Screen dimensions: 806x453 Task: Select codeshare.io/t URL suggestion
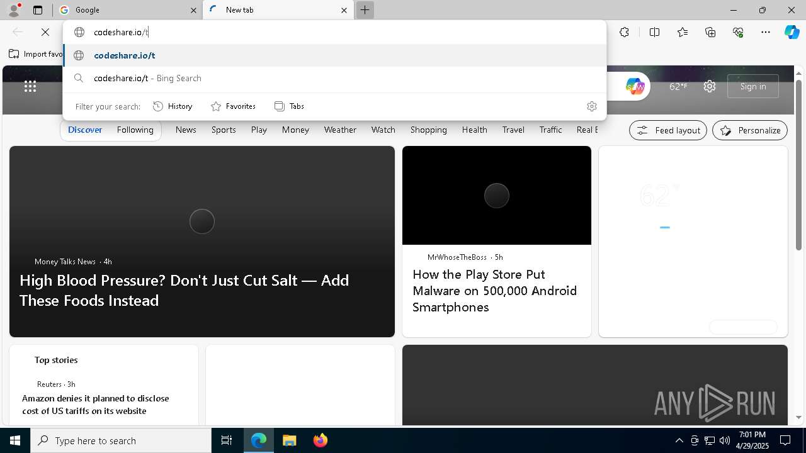[335, 55]
